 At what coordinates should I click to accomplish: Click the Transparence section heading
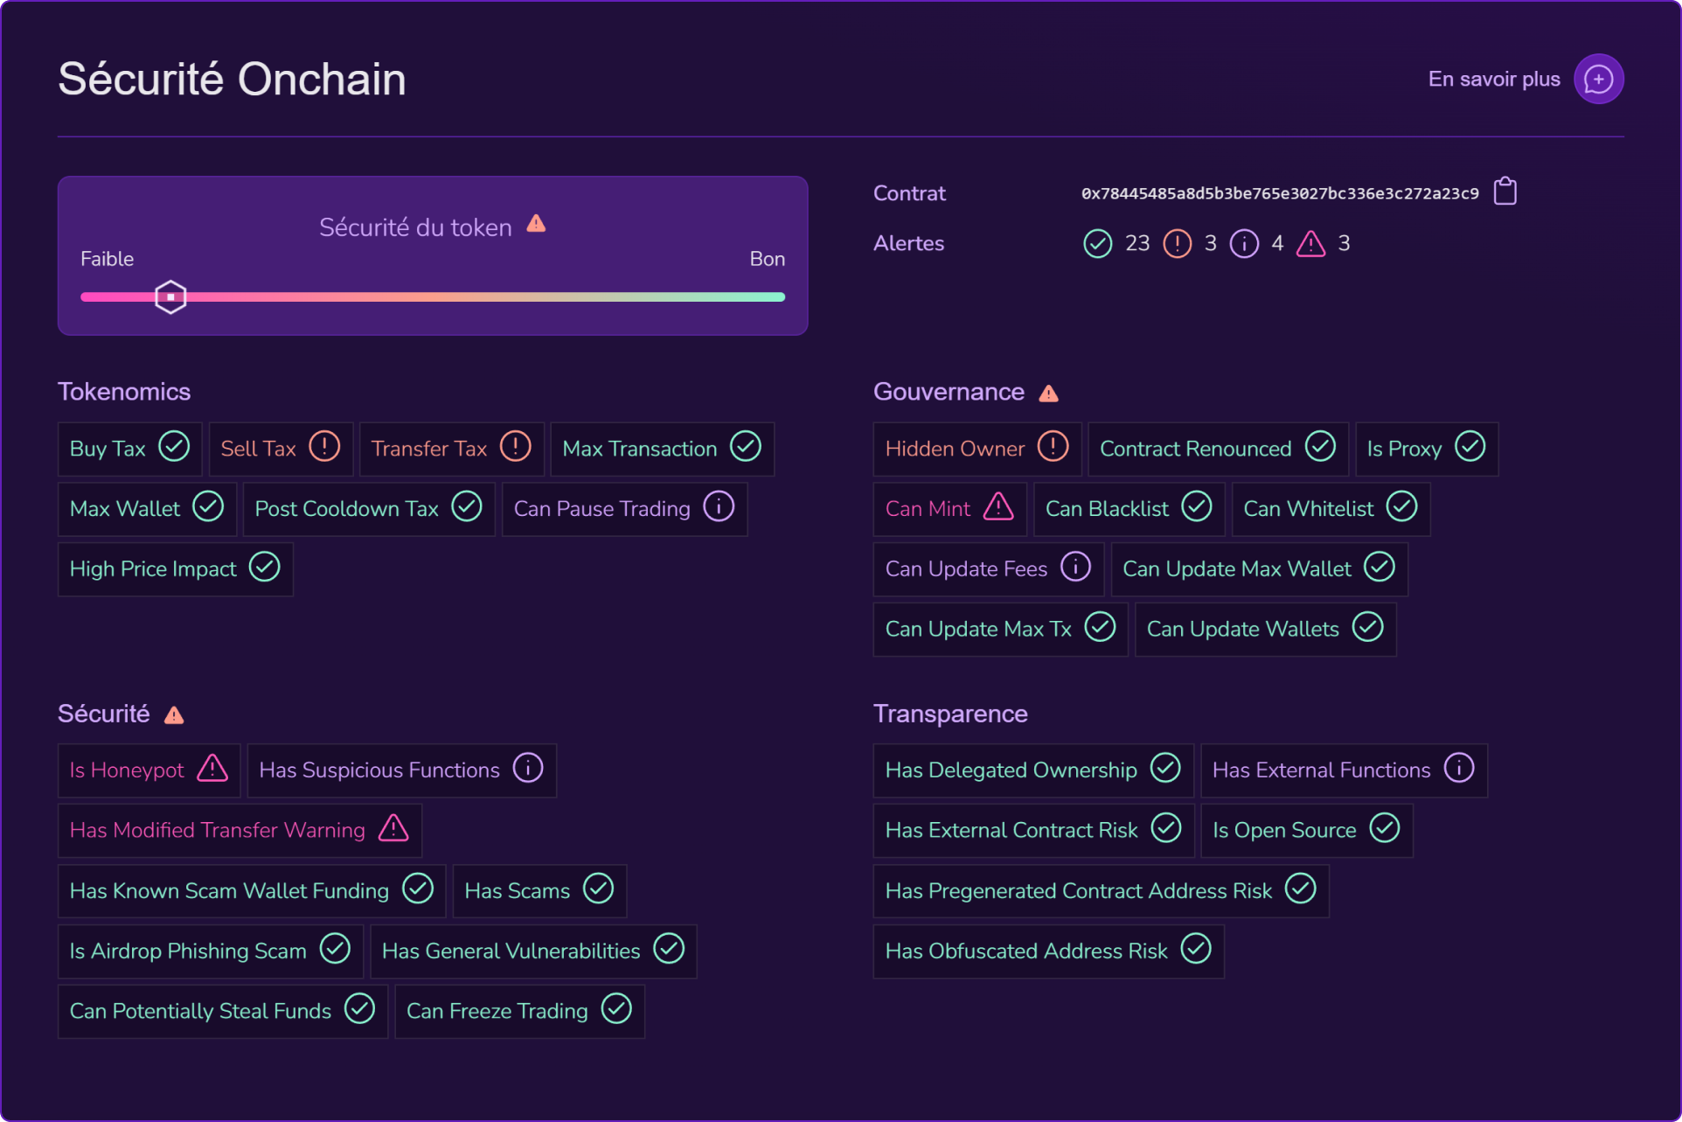950,714
